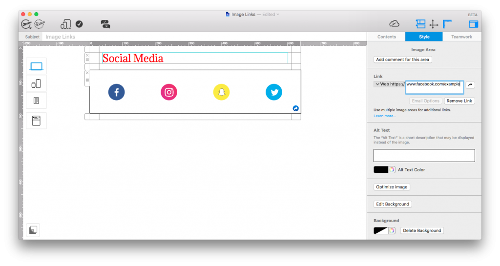Click the Snapchat icon in image area
Viewport: 500px width, 266px height.
pyautogui.click(x=221, y=92)
